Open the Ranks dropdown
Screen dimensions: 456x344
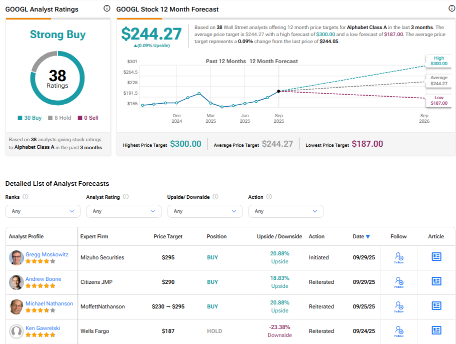[x=43, y=211]
